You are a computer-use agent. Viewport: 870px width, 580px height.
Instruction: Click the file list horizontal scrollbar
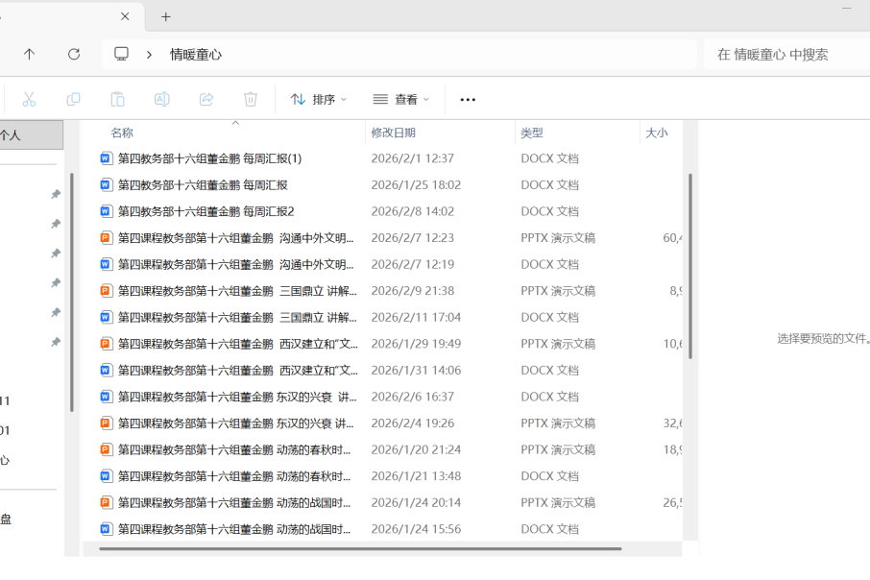[360, 549]
